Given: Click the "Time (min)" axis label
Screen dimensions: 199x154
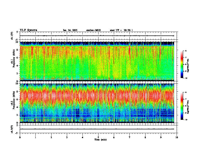Looking at the screenshot, I should 101,140.
